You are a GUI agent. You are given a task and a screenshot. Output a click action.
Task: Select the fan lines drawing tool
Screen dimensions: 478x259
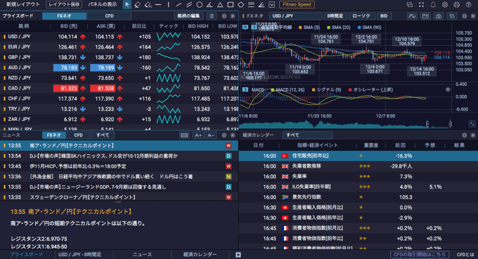coord(261,5)
